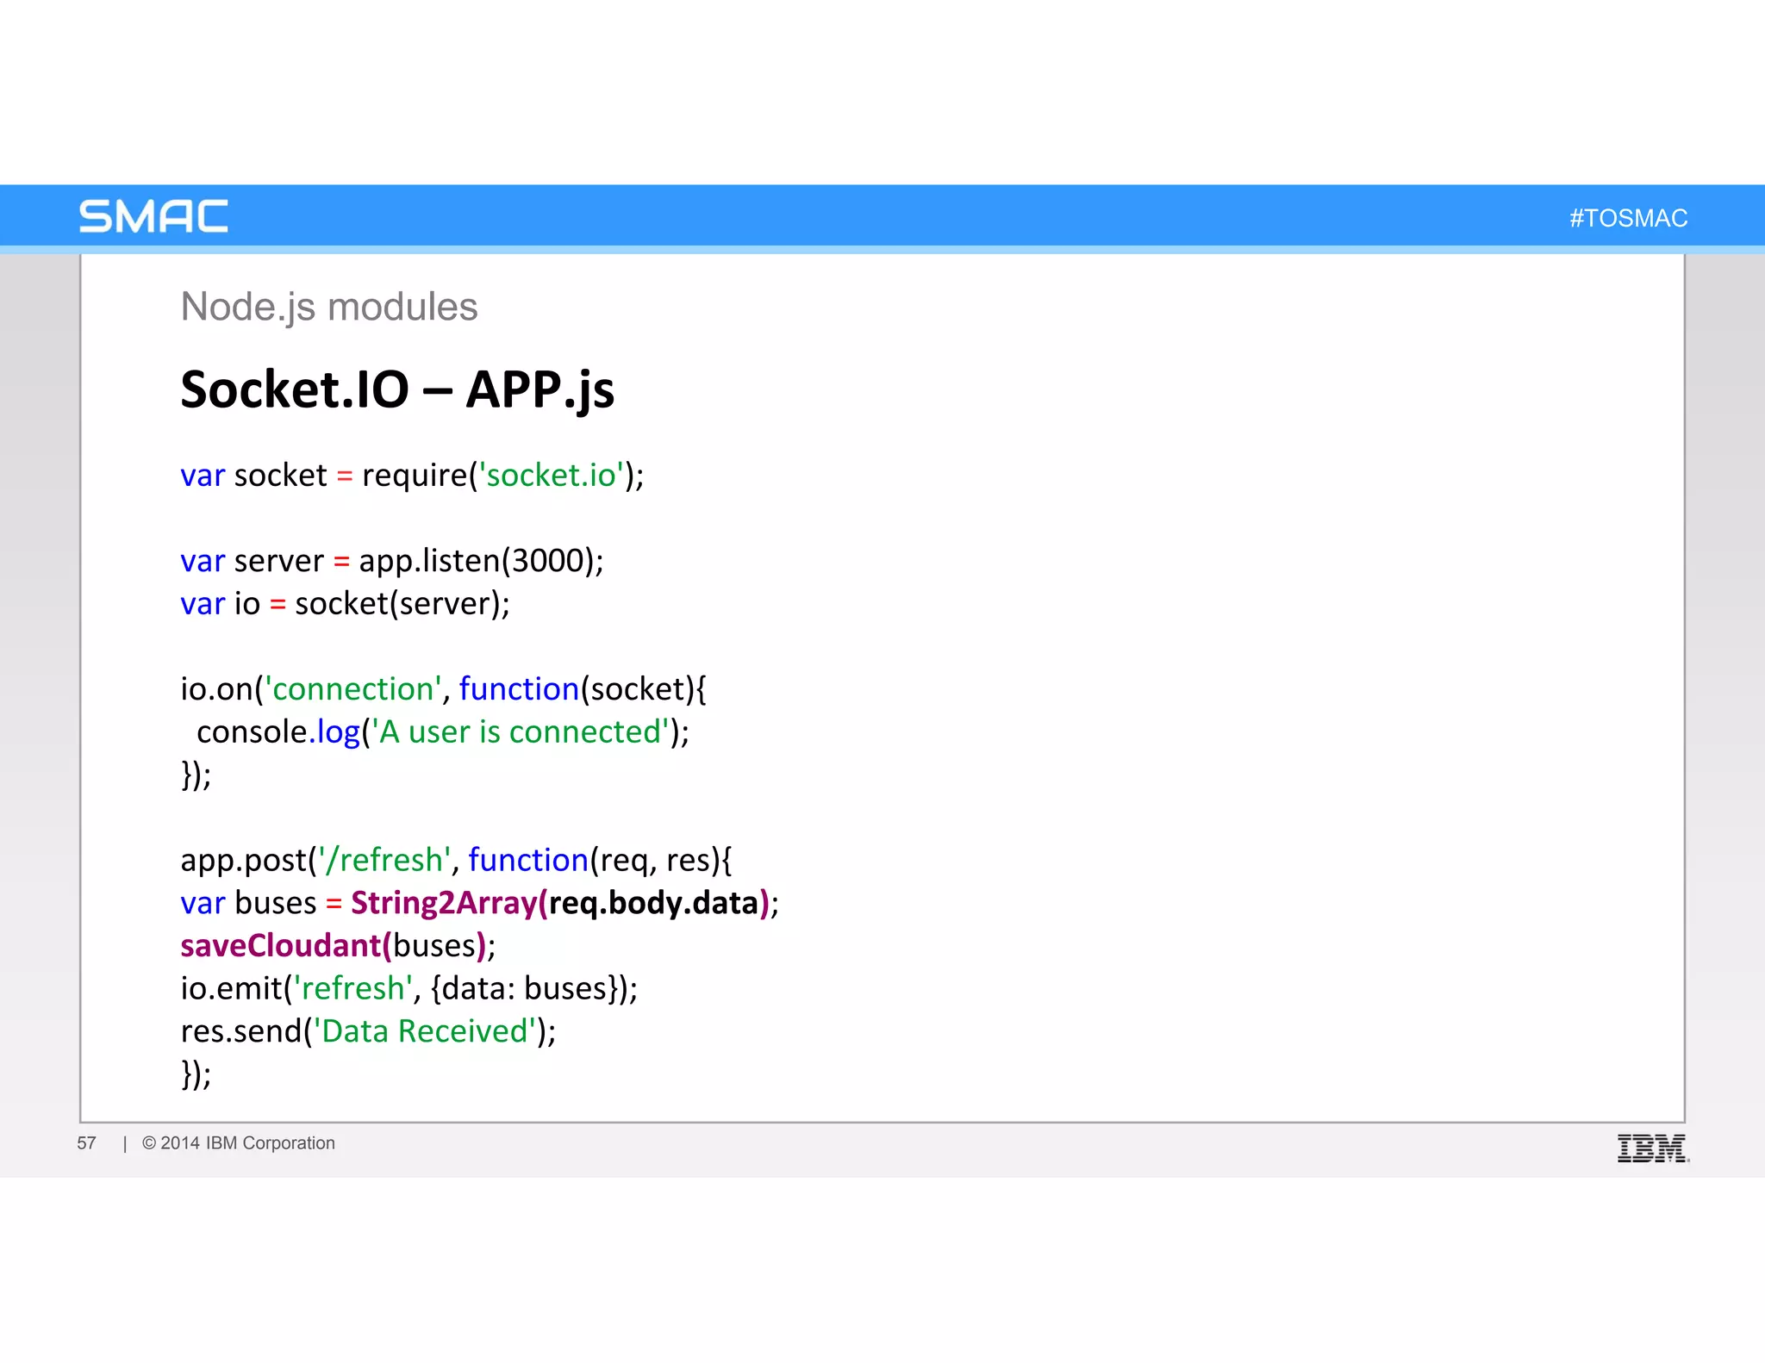Click the line "console.log('A user is connected');"
1765x1363 pixels.
coord(443,732)
